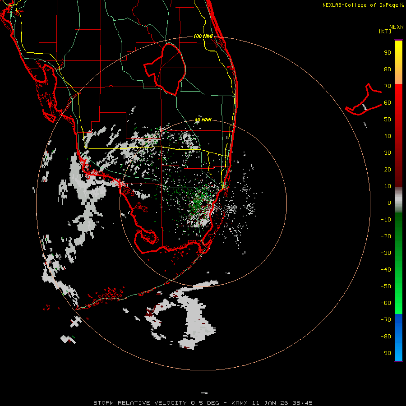Click the 20 knot value on the scale
Screen dimensions: 406x406
[x=388, y=170]
